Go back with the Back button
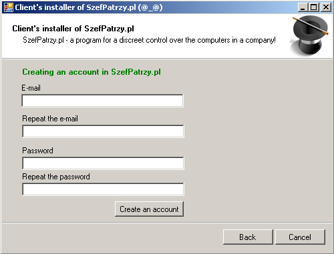The width and height of the screenshot is (334, 254). (248, 237)
